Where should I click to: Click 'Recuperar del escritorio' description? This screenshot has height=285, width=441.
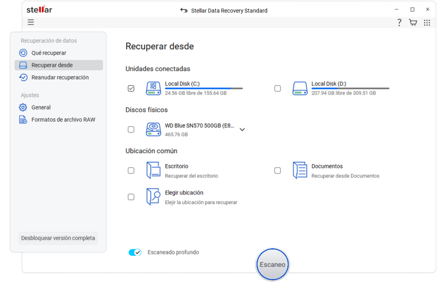[192, 176]
